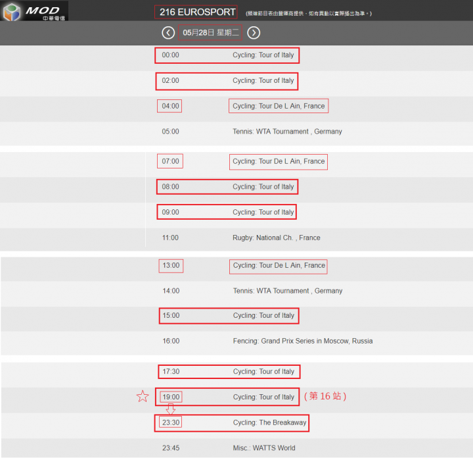
Task: Click the 04:00 time entry
Action: (x=170, y=106)
